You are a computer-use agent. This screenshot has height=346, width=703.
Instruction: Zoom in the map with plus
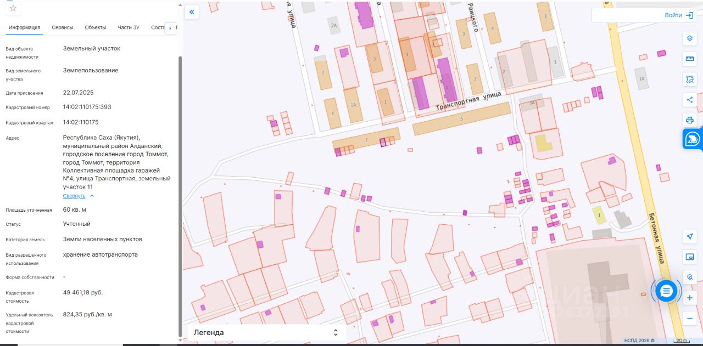pos(690,298)
